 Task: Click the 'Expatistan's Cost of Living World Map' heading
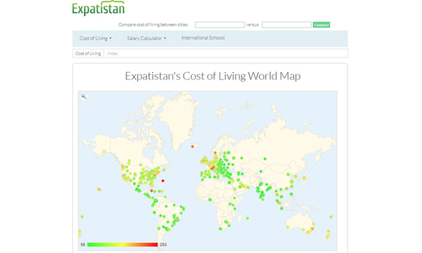tap(213, 76)
